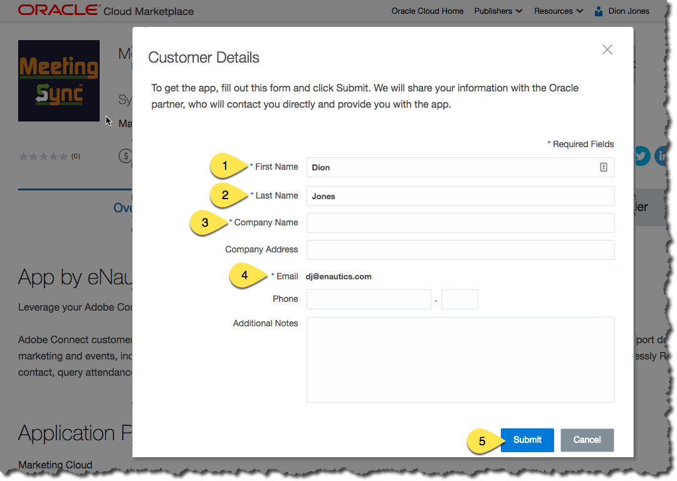The width and height of the screenshot is (677, 481).
Task: Click the email text dj@enautics.com
Action: point(338,277)
